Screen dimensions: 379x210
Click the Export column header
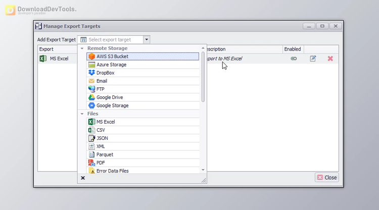coord(57,49)
